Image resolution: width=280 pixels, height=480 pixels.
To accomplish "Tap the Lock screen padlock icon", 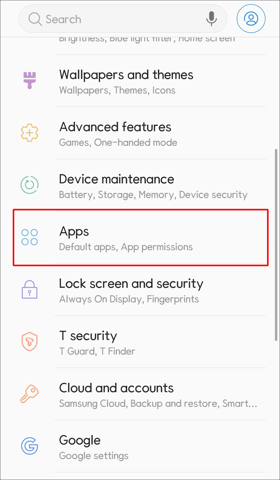I will [x=30, y=289].
